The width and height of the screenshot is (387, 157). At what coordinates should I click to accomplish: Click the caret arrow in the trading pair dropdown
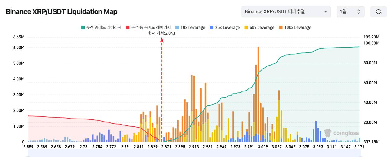[x=325, y=12]
